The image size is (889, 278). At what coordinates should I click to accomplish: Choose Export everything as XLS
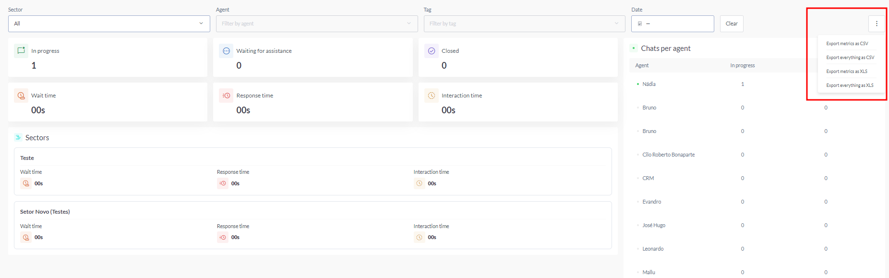[850, 85]
